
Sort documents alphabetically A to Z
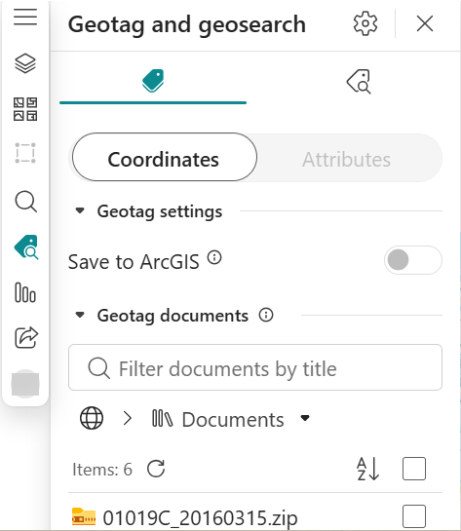coord(367,469)
